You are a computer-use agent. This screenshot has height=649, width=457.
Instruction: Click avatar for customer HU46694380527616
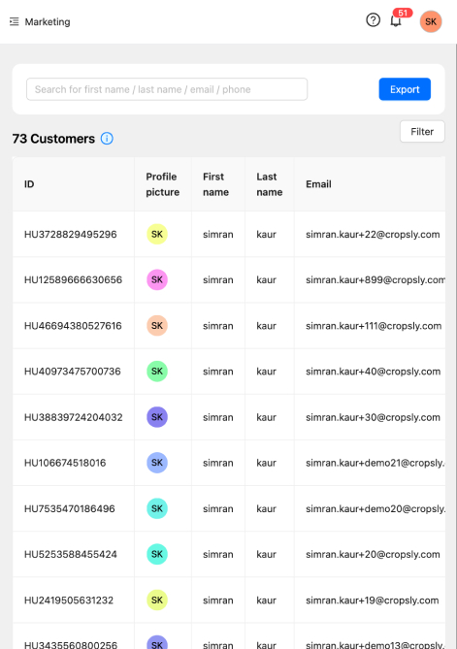point(157,326)
